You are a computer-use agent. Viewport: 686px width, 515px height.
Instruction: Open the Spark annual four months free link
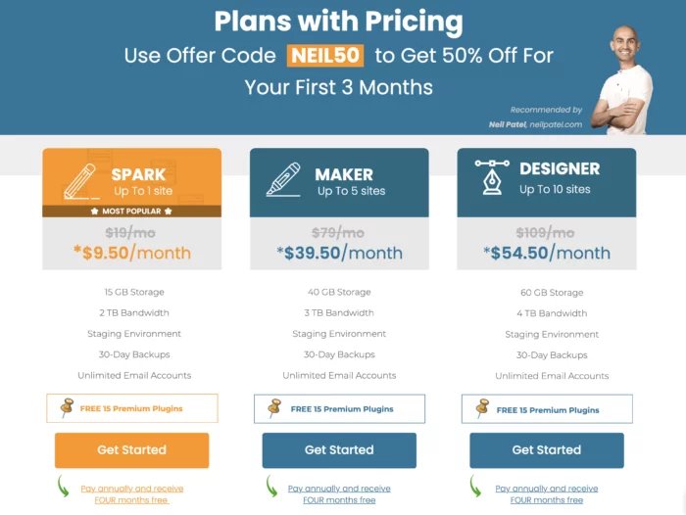tap(131, 494)
